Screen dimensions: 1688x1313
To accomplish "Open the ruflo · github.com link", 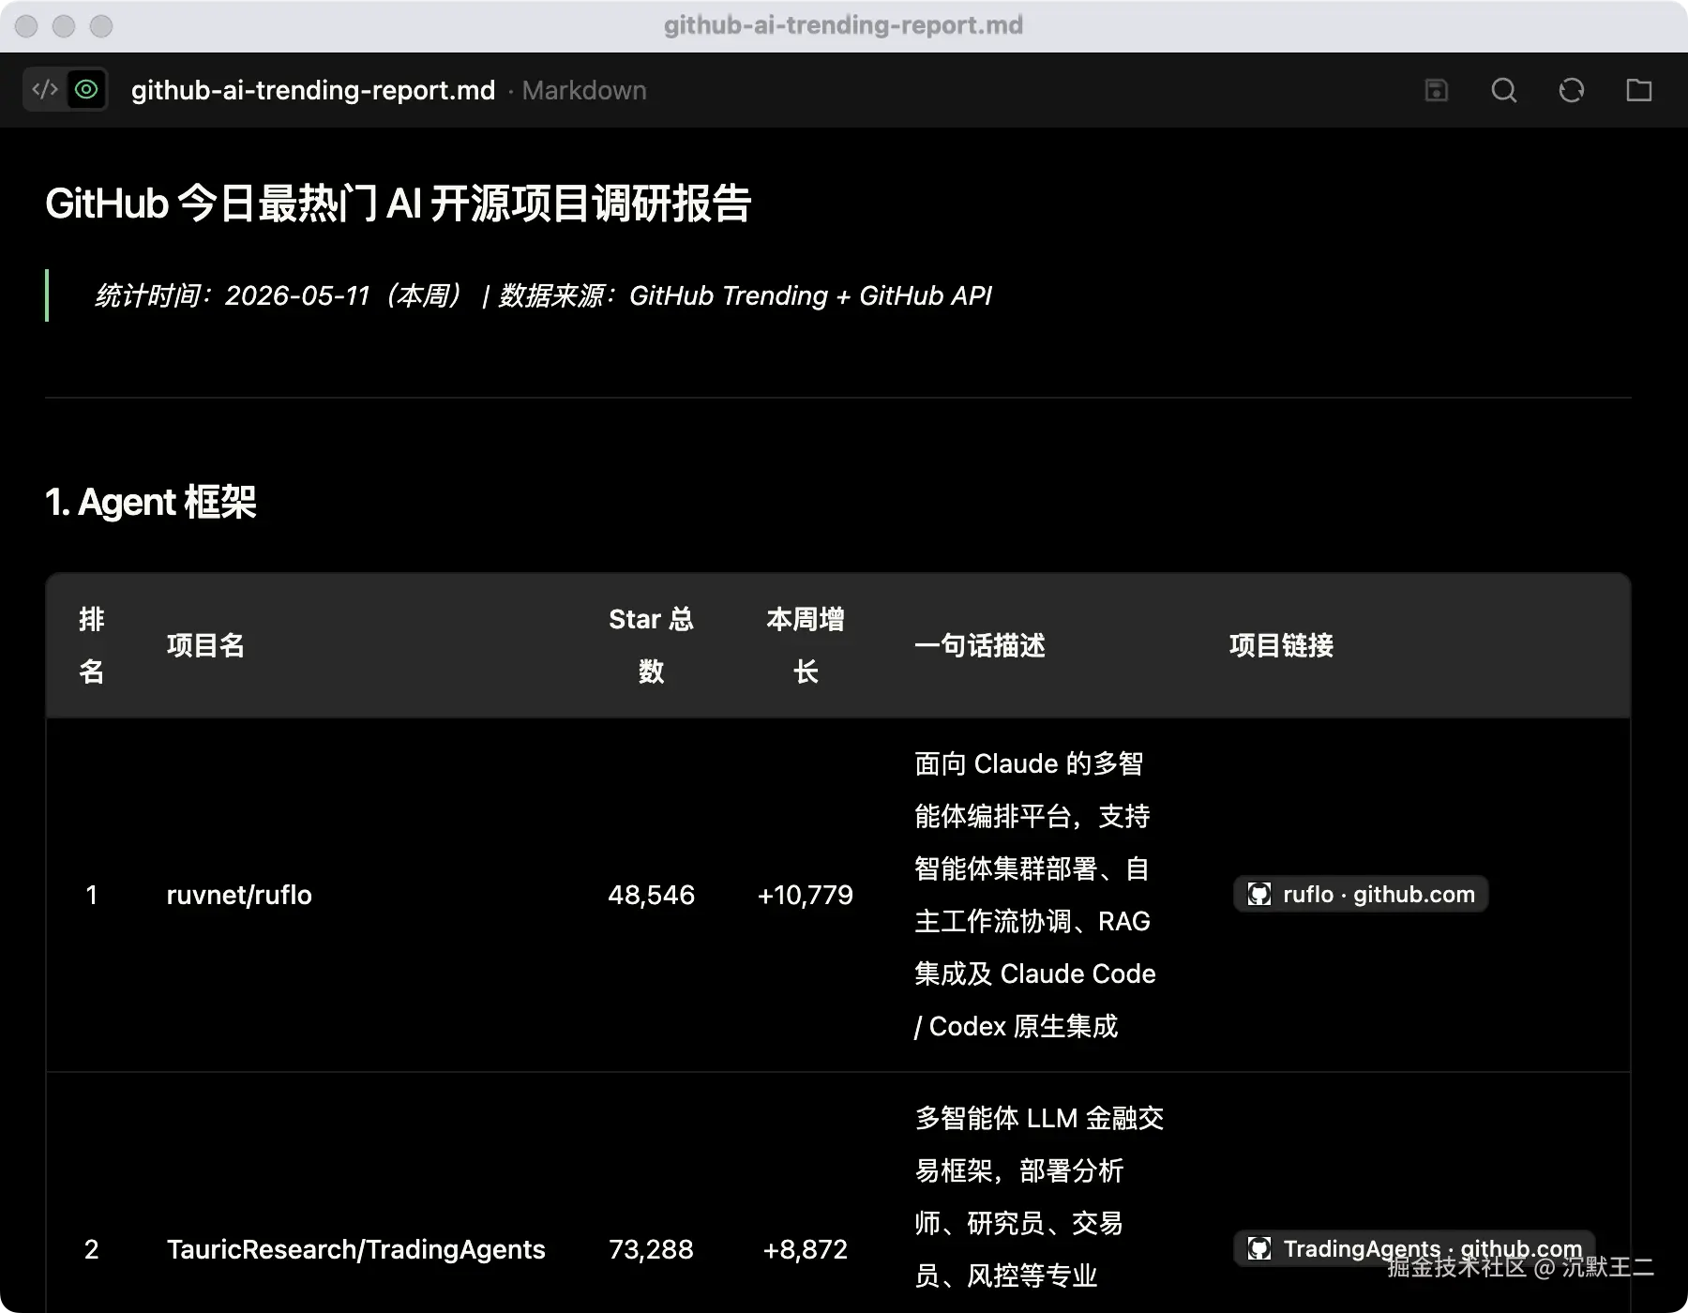I will click(1361, 895).
